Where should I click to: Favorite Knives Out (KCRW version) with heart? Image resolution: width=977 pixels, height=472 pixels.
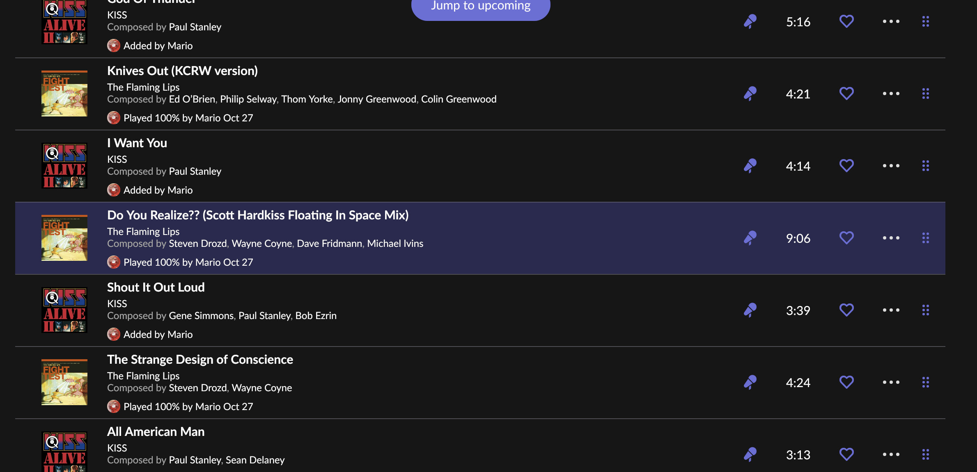pos(846,93)
